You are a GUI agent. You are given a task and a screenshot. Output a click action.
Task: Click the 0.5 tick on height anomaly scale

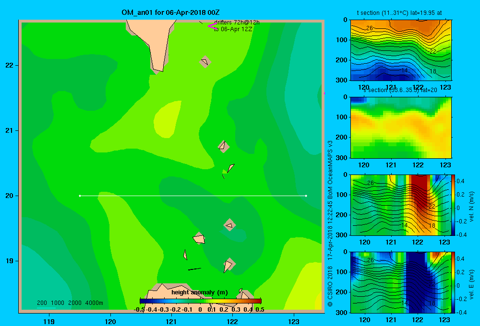click(260, 310)
